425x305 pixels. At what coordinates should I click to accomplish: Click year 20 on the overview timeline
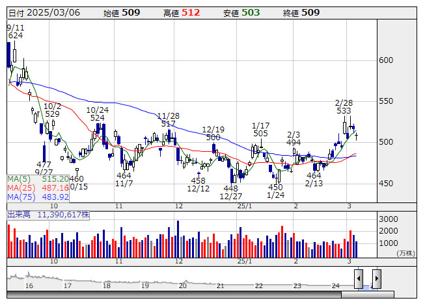coord(182,286)
